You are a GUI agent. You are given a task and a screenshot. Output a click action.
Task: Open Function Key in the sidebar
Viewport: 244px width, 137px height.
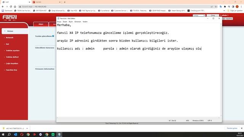pyautogui.click(x=11, y=70)
